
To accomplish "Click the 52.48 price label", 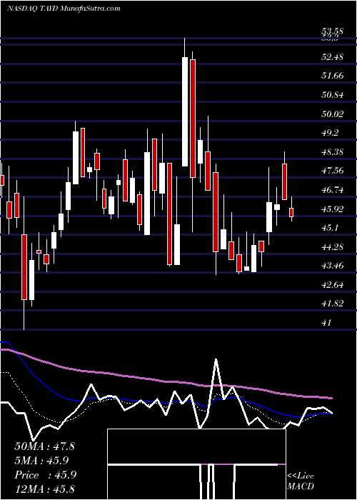I will click(x=333, y=57).
